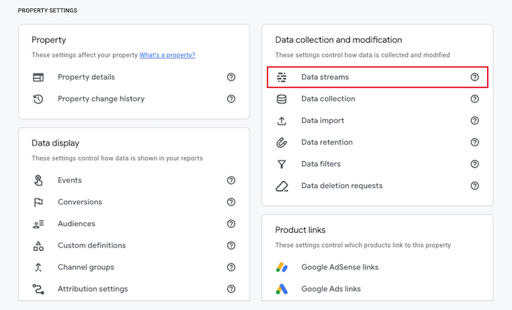Click the Events touch icon
The image size is (512, 310).
[x=38, y=180]
